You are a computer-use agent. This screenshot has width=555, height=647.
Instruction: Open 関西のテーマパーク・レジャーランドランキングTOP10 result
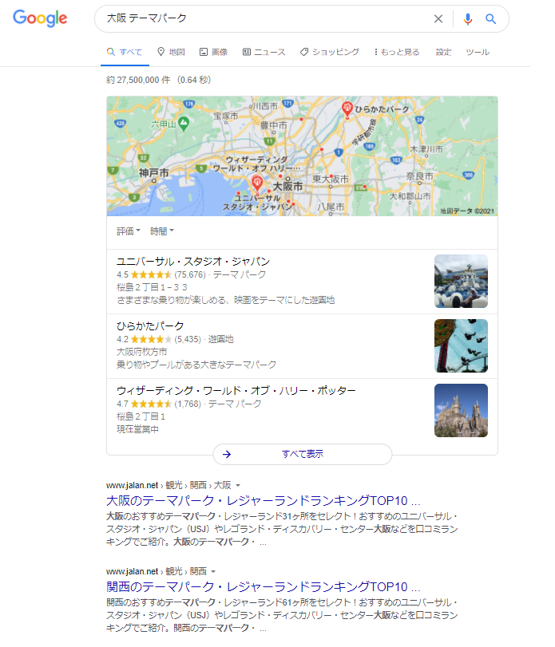point(263,586)
